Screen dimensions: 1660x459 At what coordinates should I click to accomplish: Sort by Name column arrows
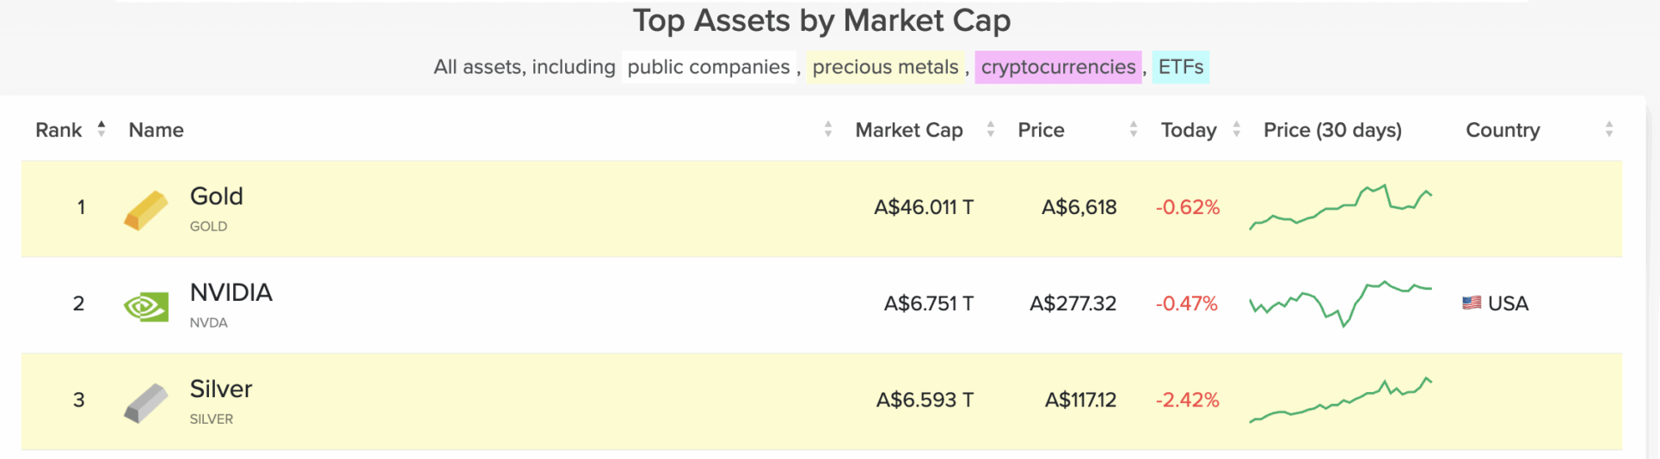827,129
